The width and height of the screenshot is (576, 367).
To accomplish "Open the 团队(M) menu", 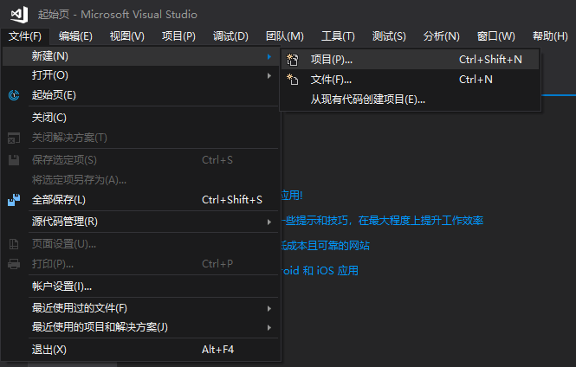I will click(285, 36).
